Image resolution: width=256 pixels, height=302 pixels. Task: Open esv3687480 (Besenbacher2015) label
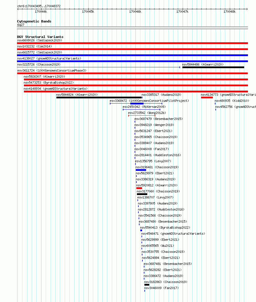click(x=163, y=221)
